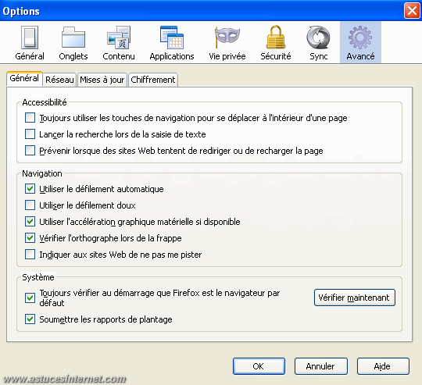Enable Lancer la recherche lors de la saisie

coord(30,134)
